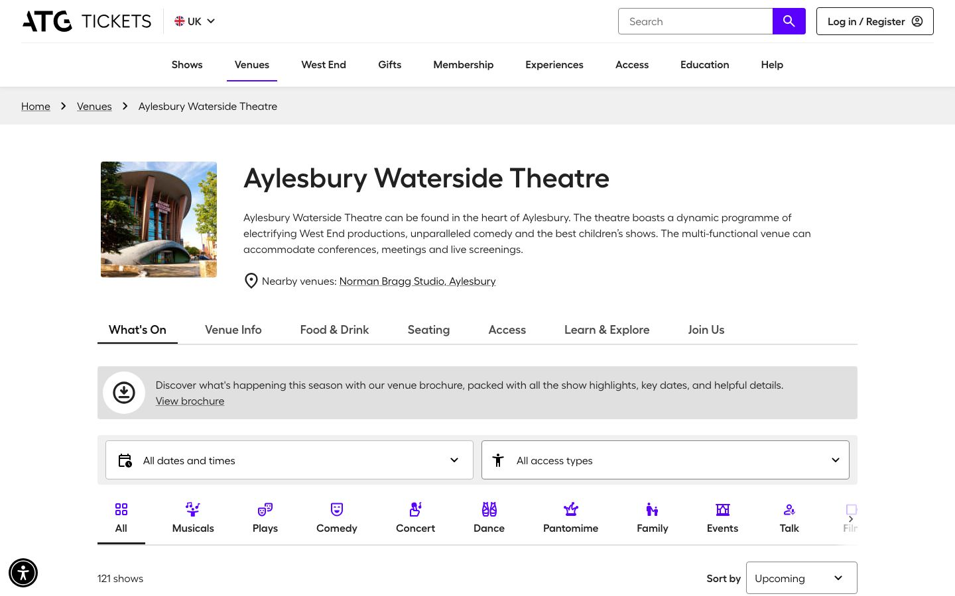The width and height of the screenshot is (955, 596).
Task: Click the calendar icon in dates filter
Action: [x=125, y=460]
